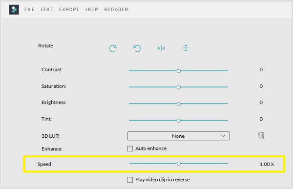Open the EXPORT menu
Viewport: 293px width, 189px height.
(x=69, y=10)
